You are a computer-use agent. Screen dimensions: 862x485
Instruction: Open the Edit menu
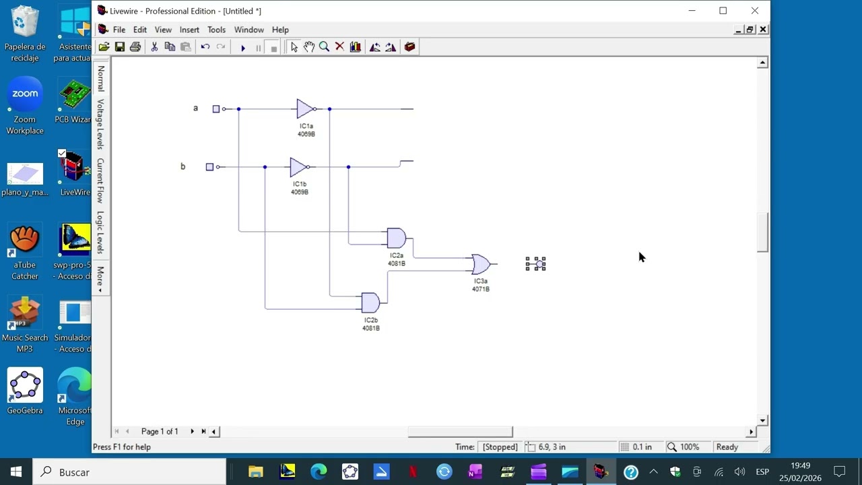[x=140, y=30]
